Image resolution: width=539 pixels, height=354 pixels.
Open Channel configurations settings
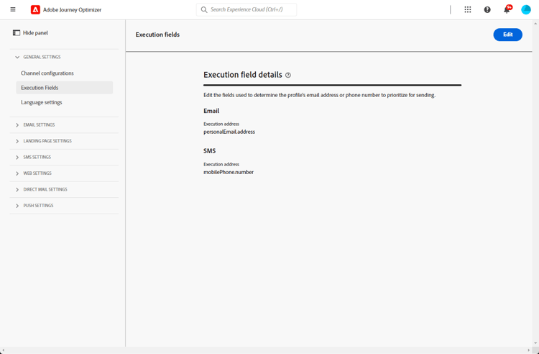click(x=47, y=73)
